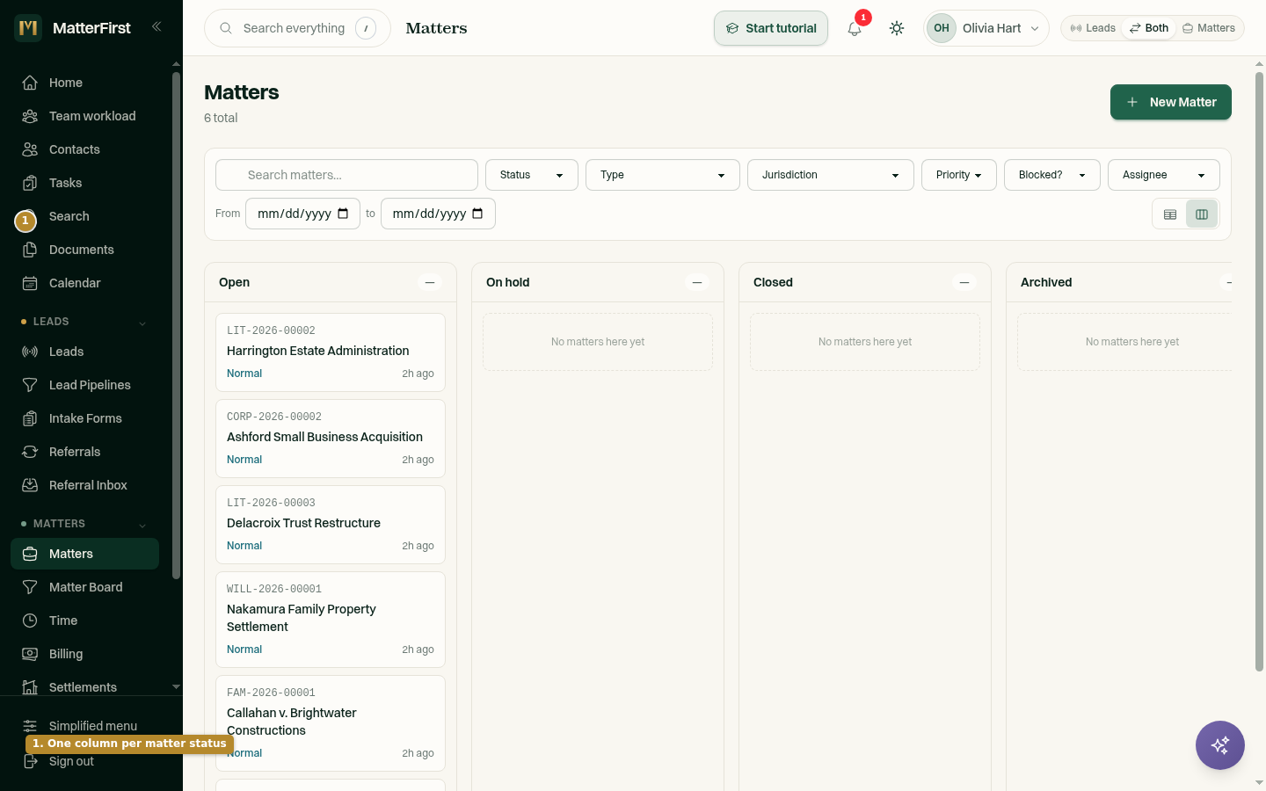
Task: Go to Home in sidebar
Action: [x=84, y=83]
